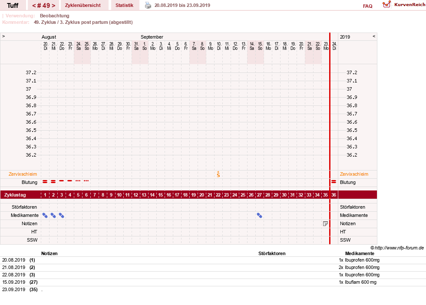Screen dimensions: 426x305
Task: Click the Zyklustag header label
Action: click(15, 195)
